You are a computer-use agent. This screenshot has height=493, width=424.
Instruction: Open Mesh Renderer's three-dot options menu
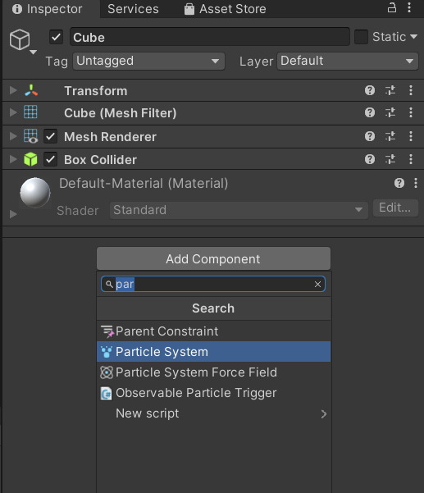(x=411, y=136)
